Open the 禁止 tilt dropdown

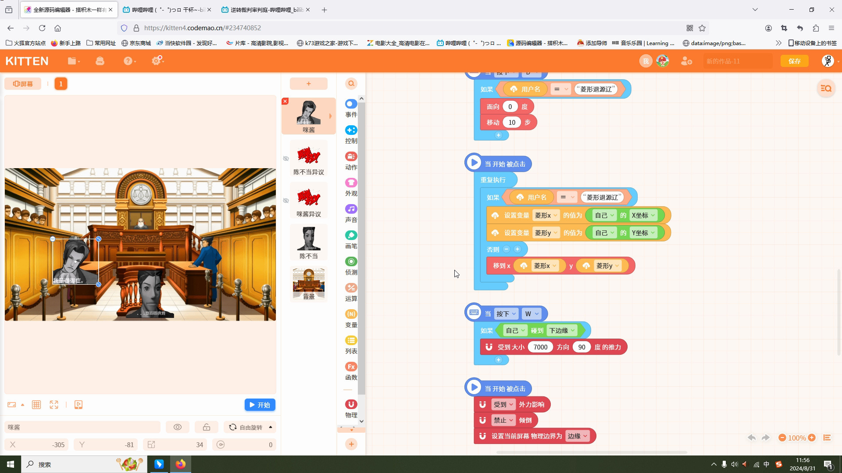pos(503,420)
